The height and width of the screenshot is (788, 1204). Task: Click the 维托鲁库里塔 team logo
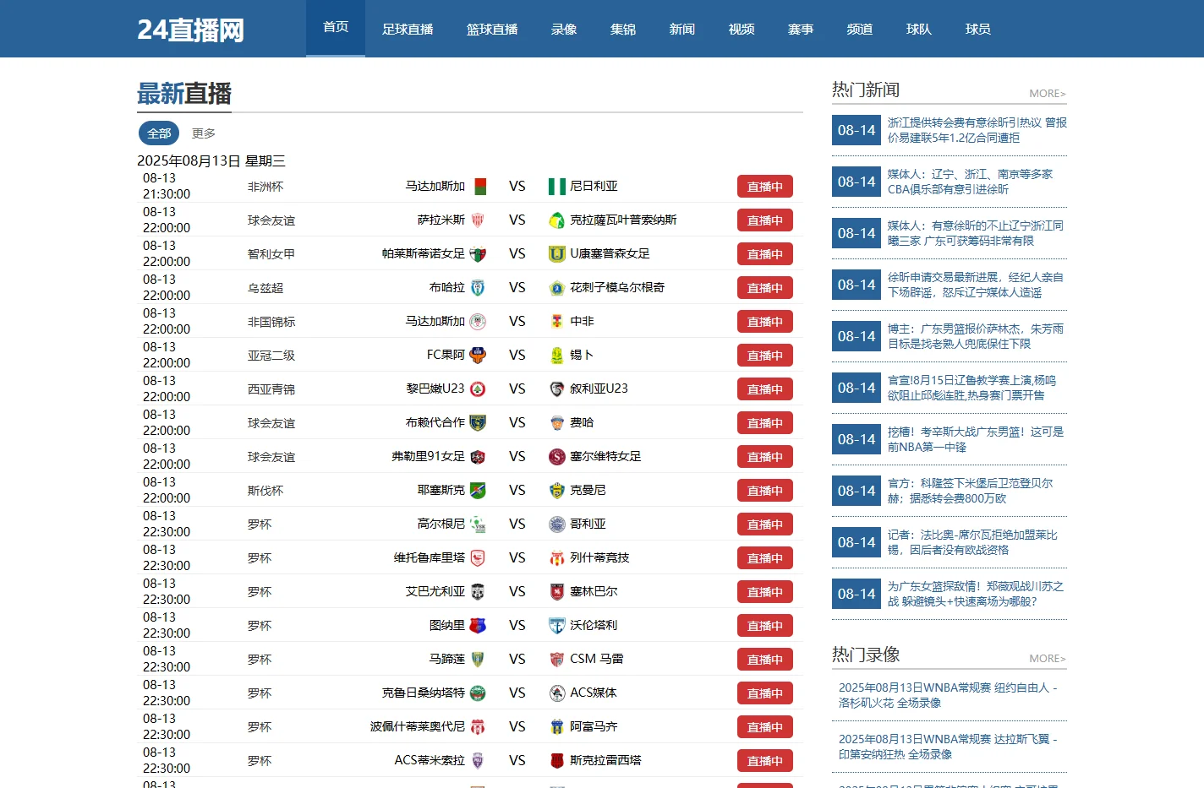478,557
